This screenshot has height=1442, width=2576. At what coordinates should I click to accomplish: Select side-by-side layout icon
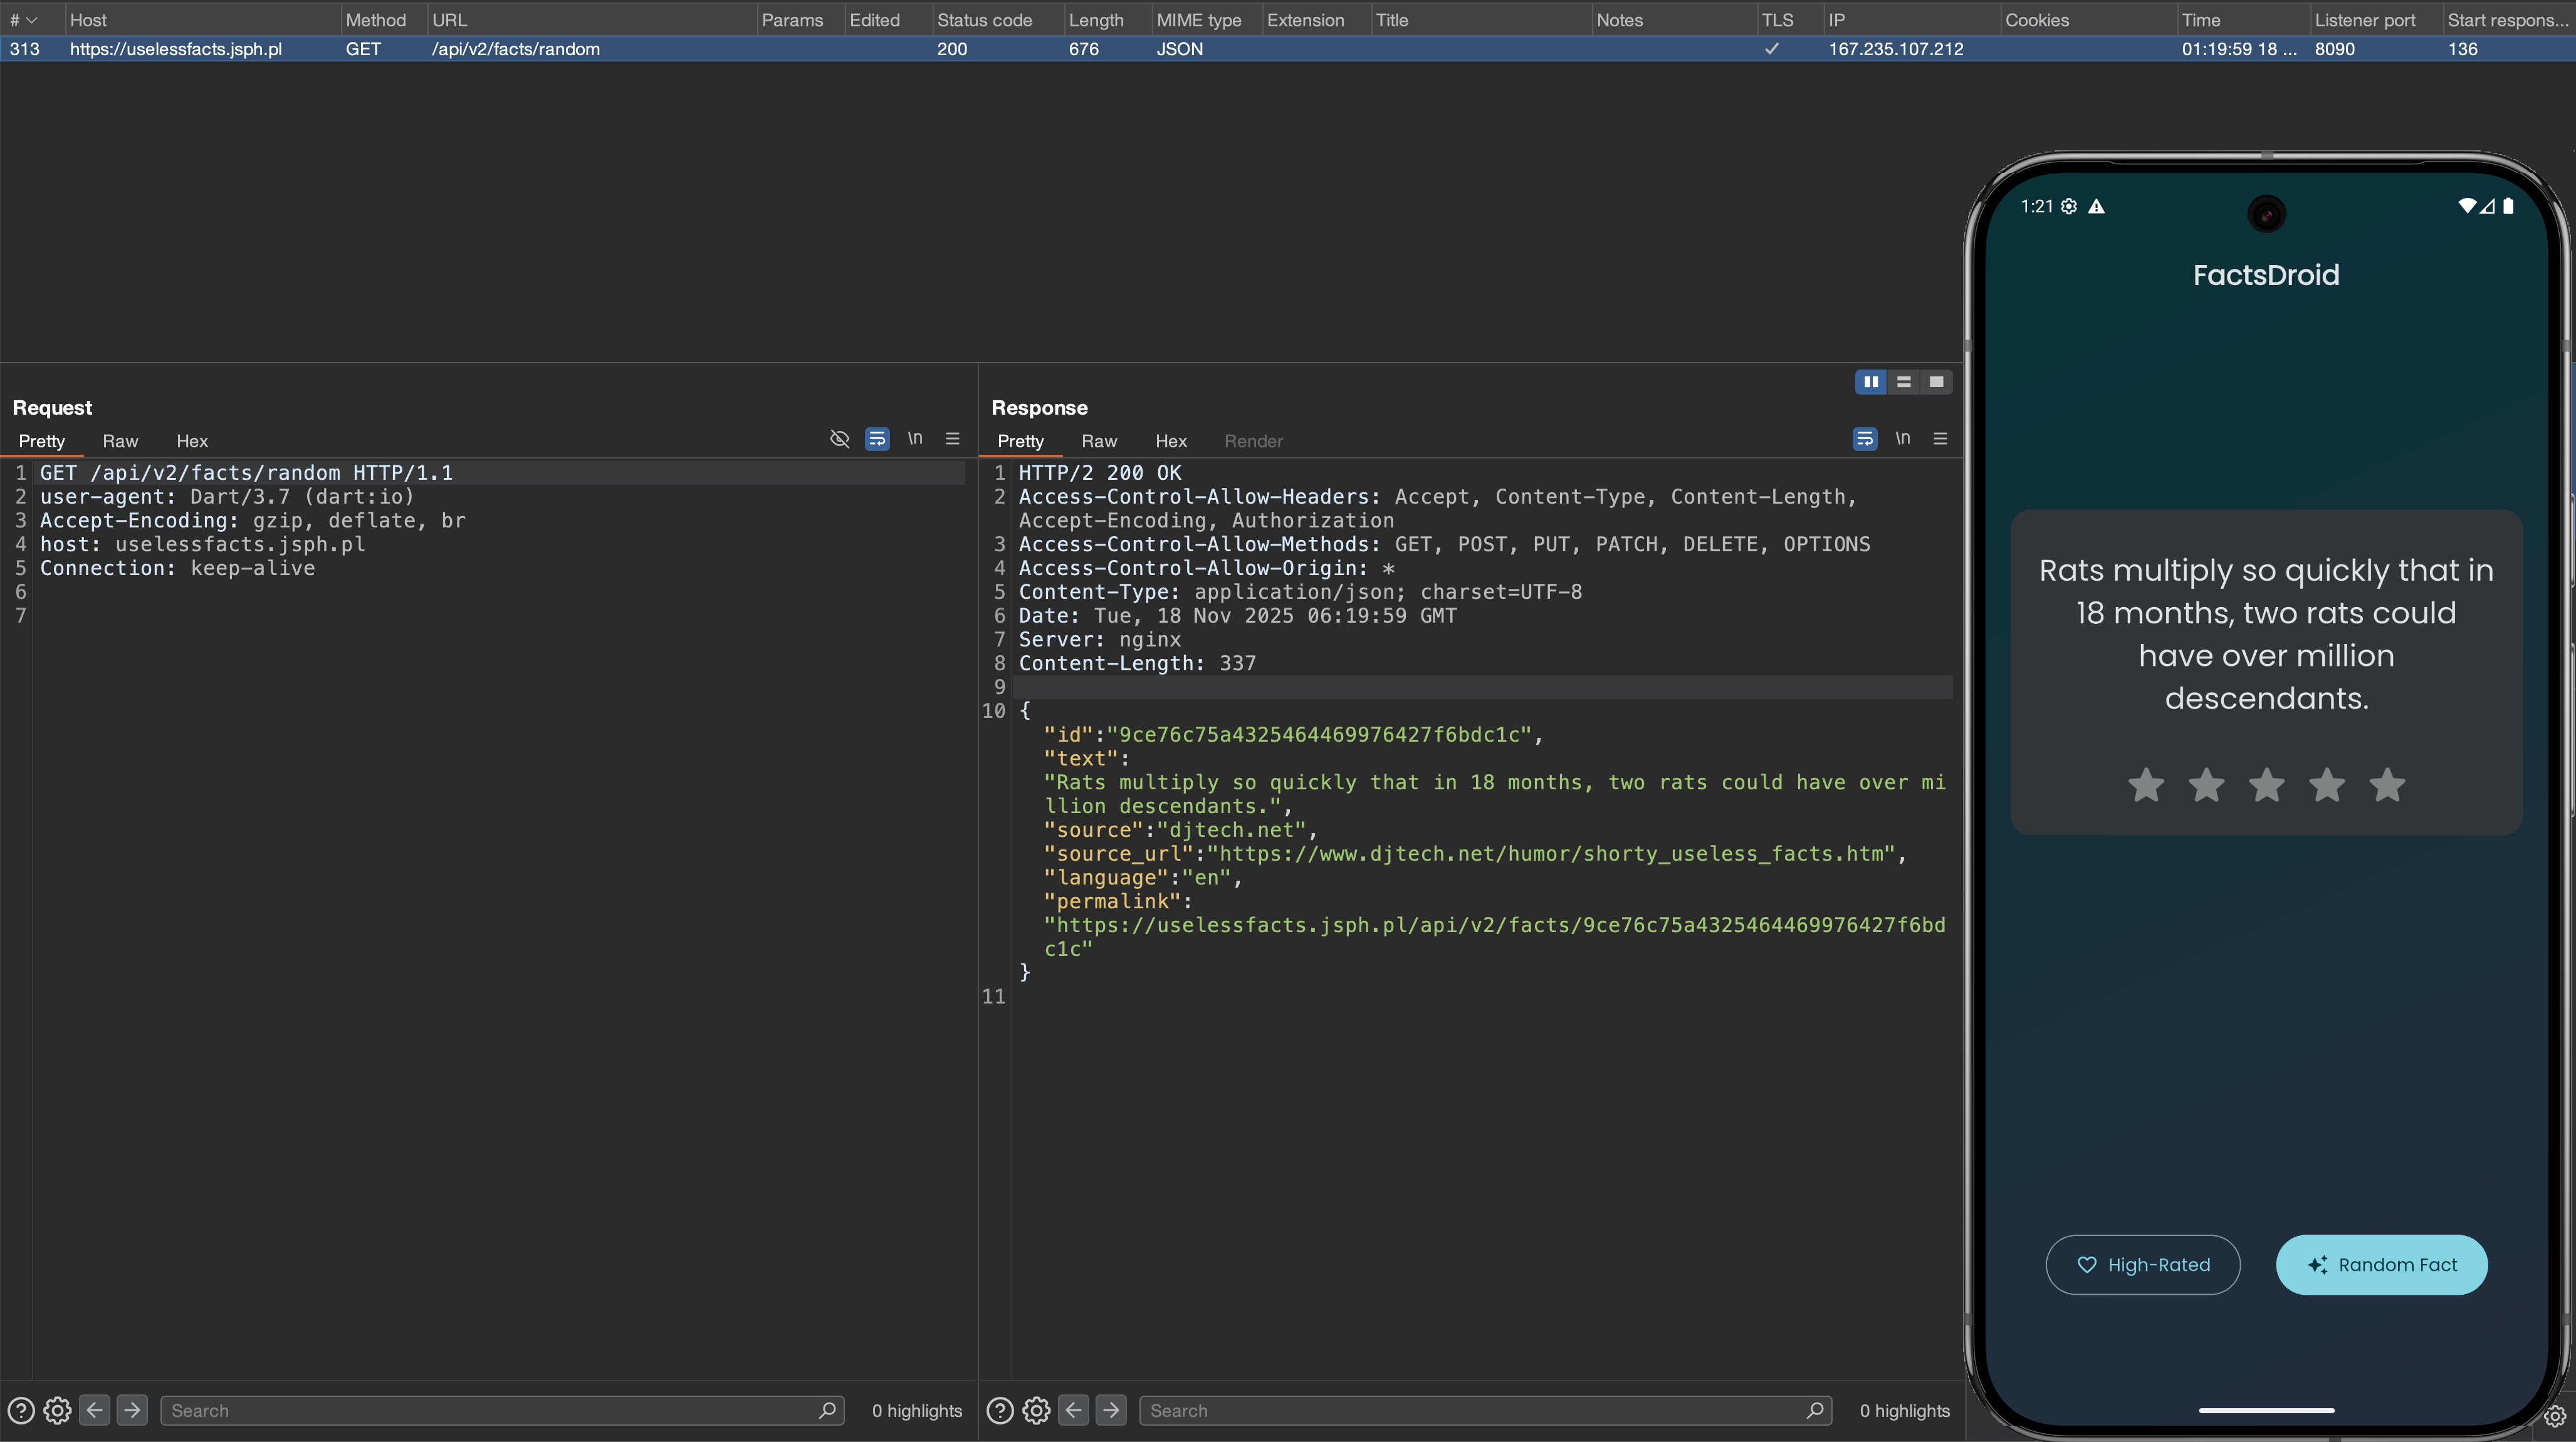pos(1871,381)
